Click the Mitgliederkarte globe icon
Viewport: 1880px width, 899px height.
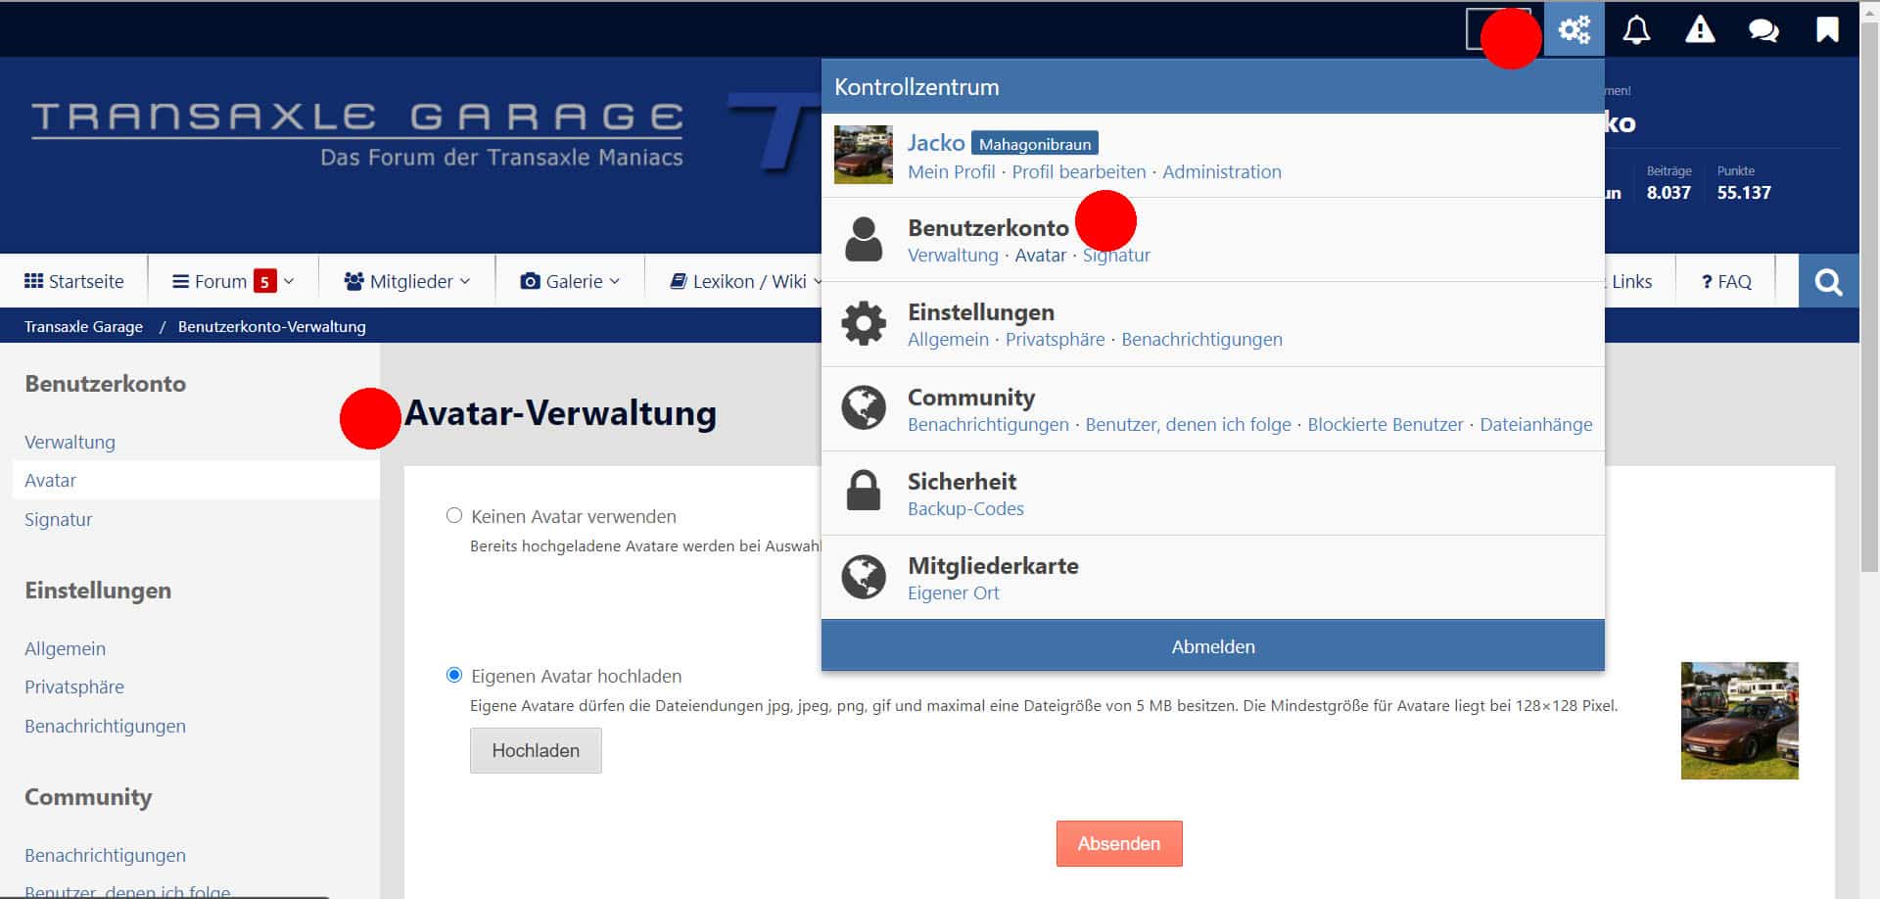click(864, 577)
